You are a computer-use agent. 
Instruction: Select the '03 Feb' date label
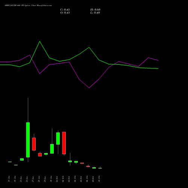(69, 179)
